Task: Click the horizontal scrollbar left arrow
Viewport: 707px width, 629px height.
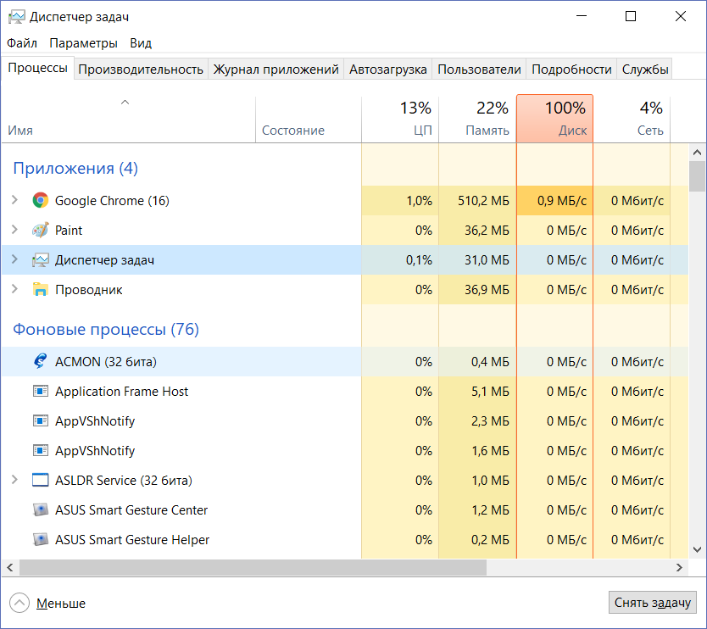Action: click(10, 568)
